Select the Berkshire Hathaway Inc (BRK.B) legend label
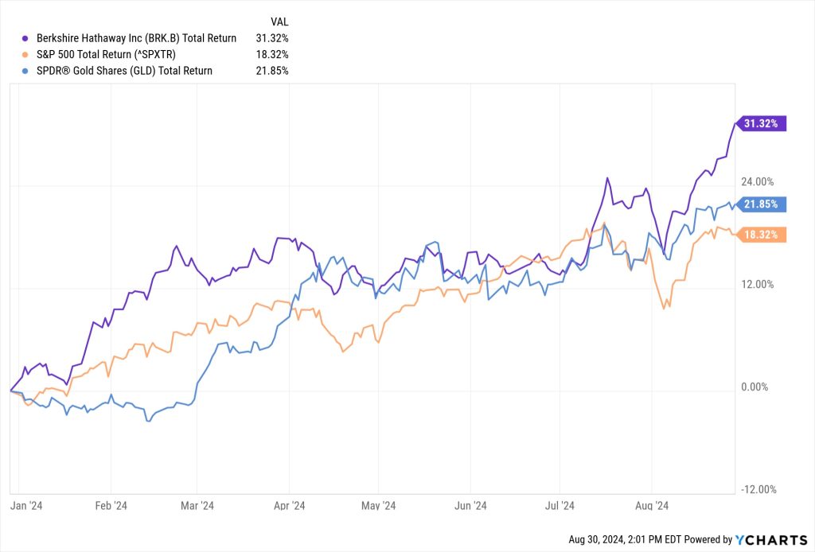The image size is (815, 552). 136,38
